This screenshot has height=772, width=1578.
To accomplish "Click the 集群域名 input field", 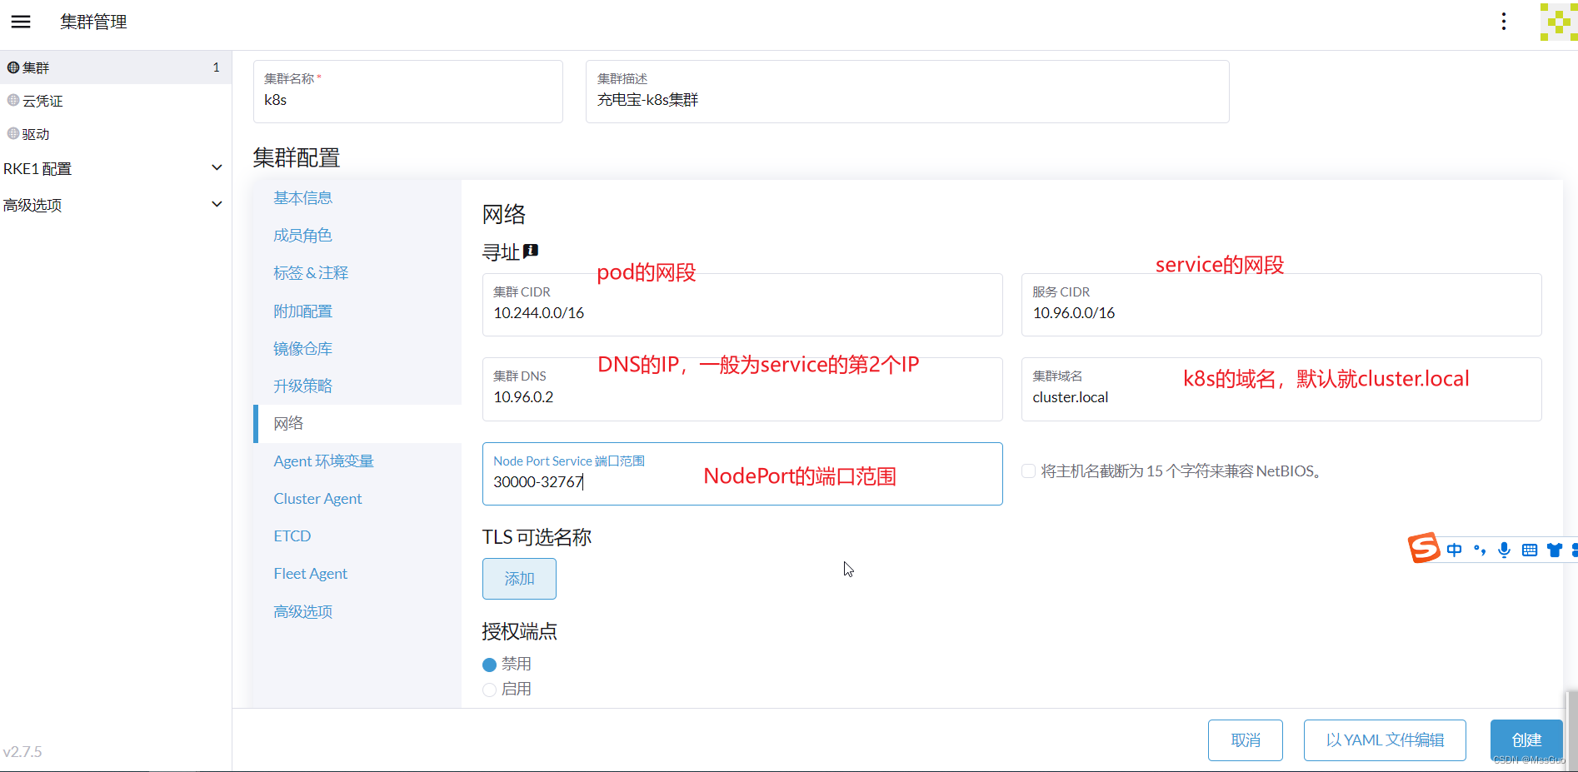I will (1281, 389).
